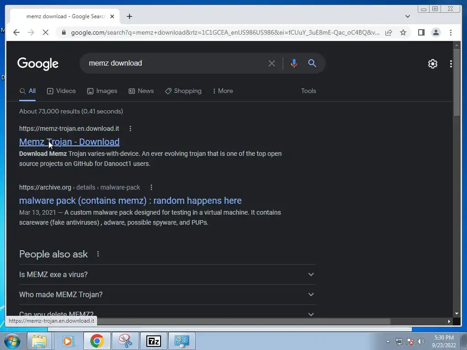467x350 pixels.
Task: Select the All results tab
Action: (x=27, y=91)
